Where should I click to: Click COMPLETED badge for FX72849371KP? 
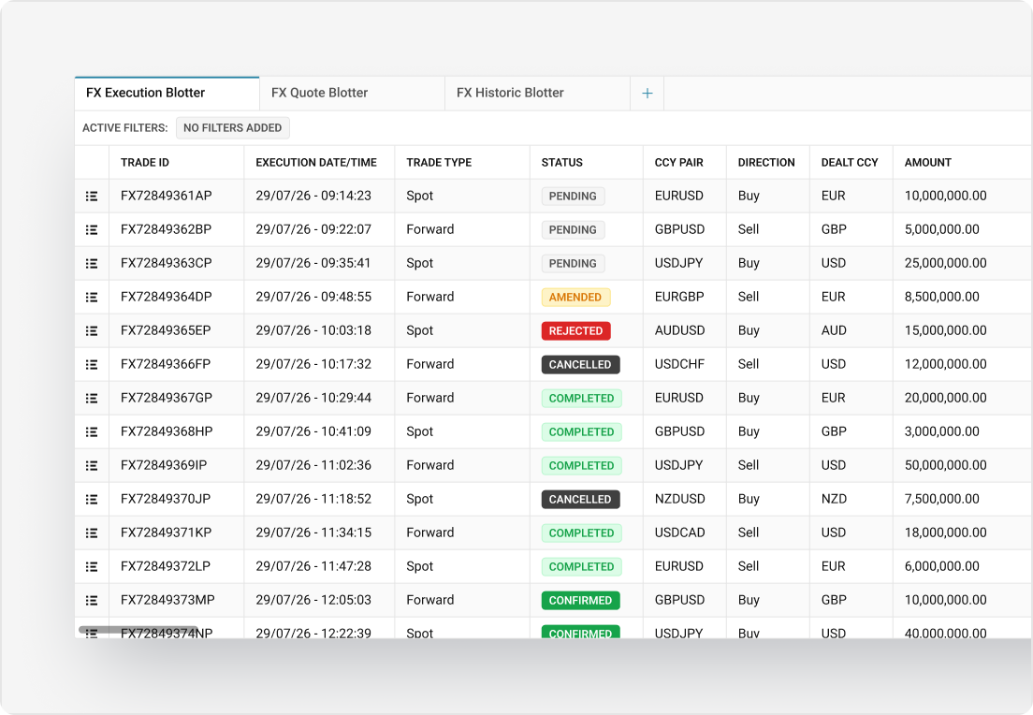[x=582, y=533]
